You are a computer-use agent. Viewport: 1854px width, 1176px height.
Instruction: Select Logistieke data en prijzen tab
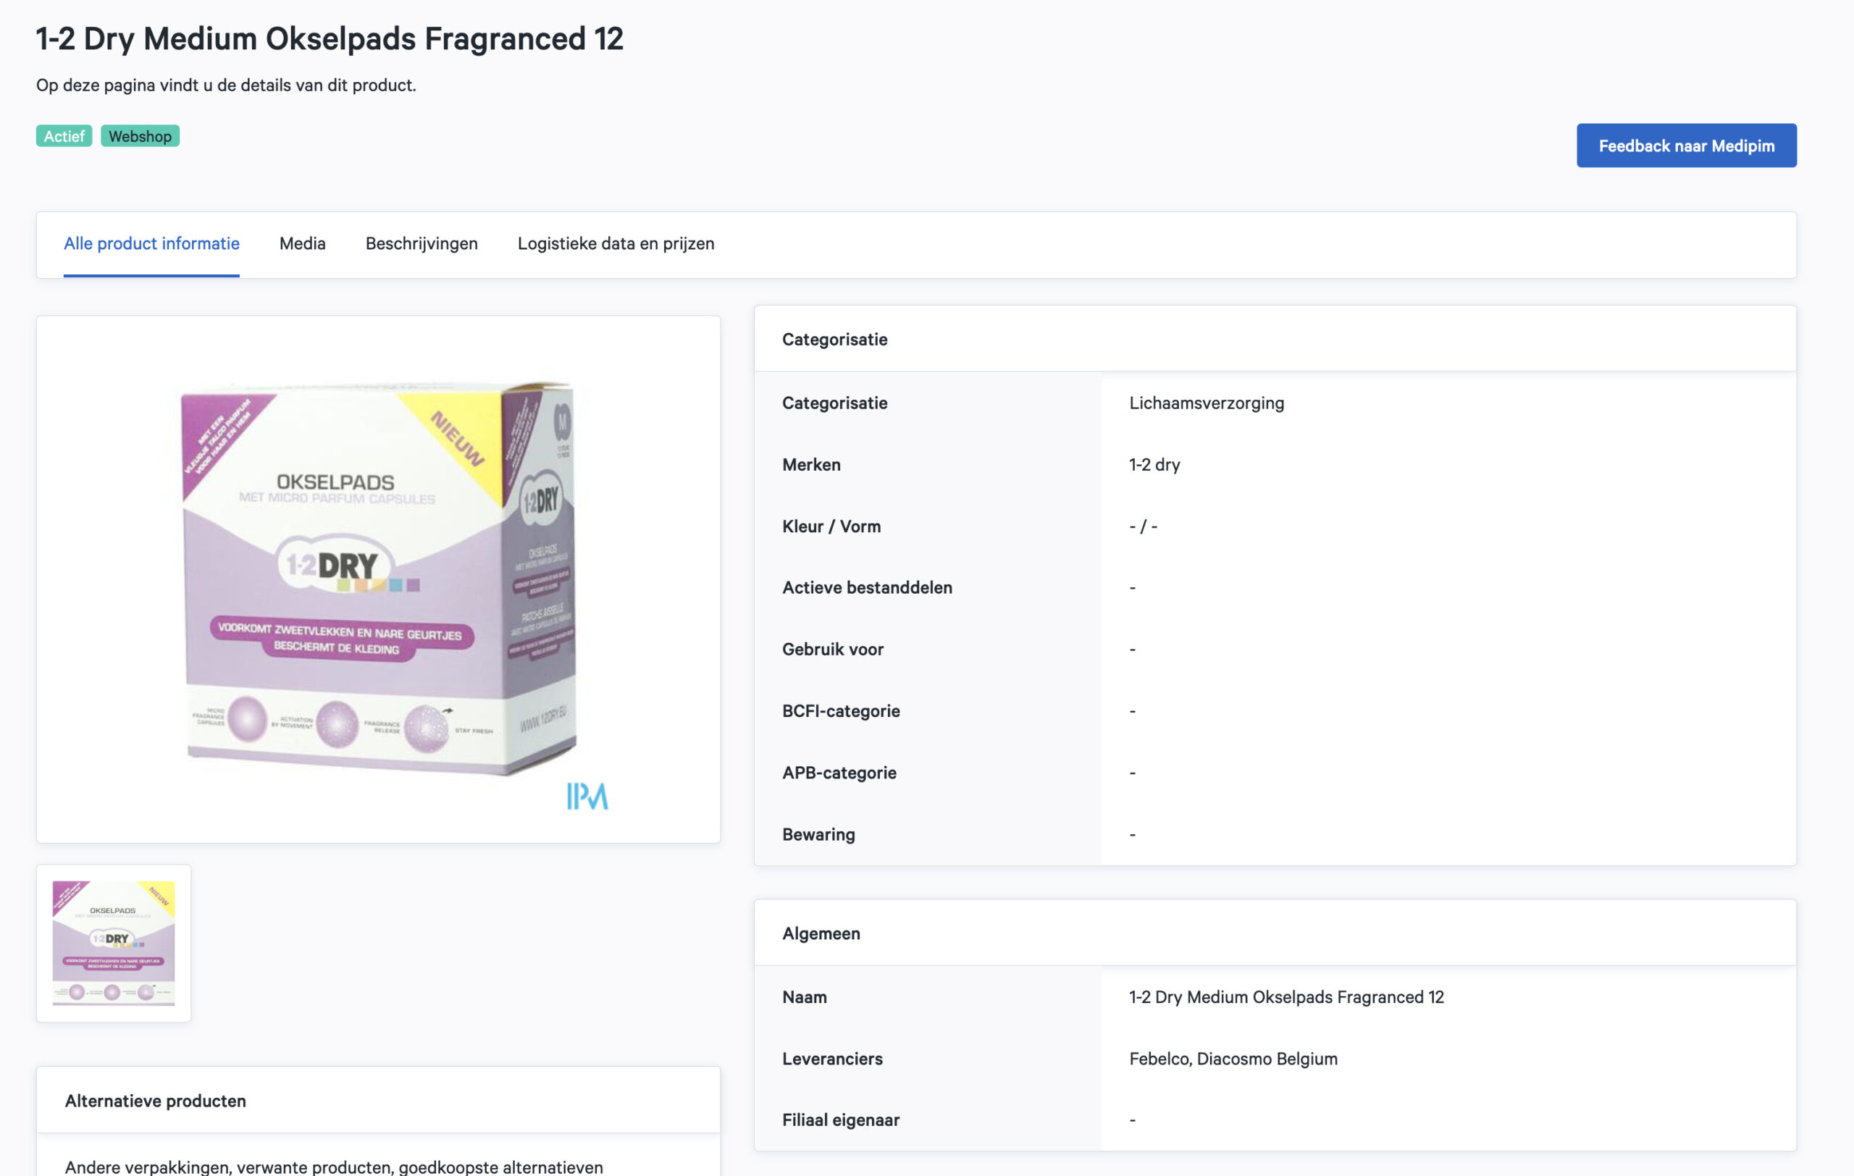[616, 243]
